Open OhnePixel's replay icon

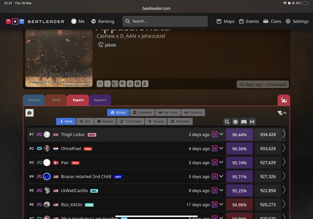tap(215, 148)
